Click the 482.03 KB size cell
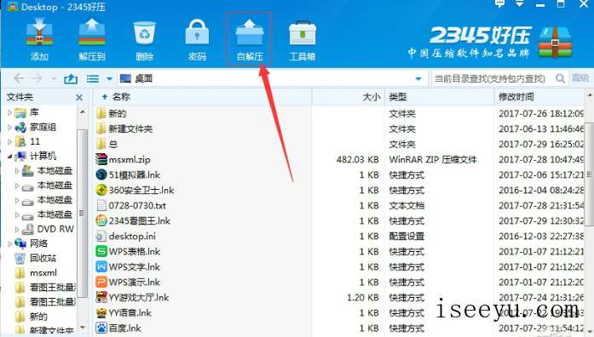This screenshot has height=337, width=594. [x=358, y=160]
